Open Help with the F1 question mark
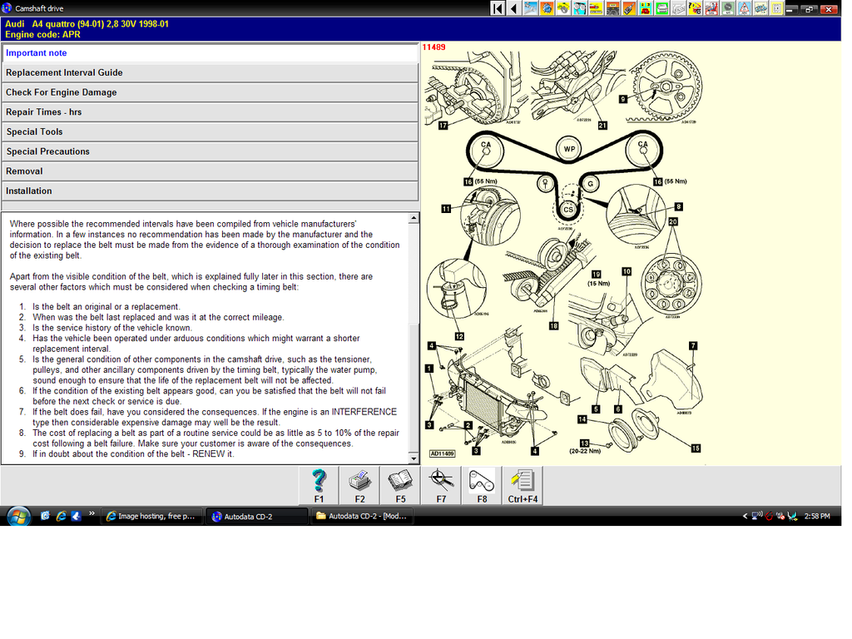The image size is (852, 639). pyautogui.click(x=319, y=486)
